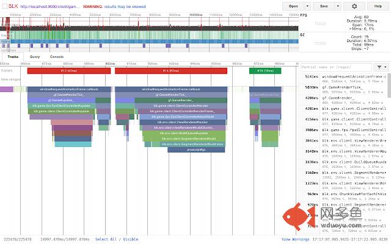This screenshot has height=244, width=391.
Task: Expand the Open button dropdown arrow
Action: (307, 6)
